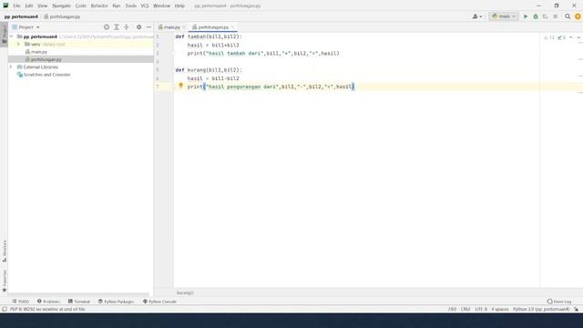Open the Event Log
The width and height of the screenshot is (583, 328).
pyautogui.click(x=559, y=302)
